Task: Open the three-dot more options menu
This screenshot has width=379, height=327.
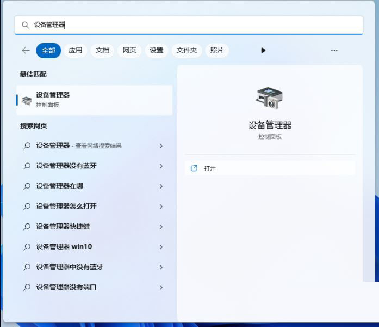Action: 334,50
